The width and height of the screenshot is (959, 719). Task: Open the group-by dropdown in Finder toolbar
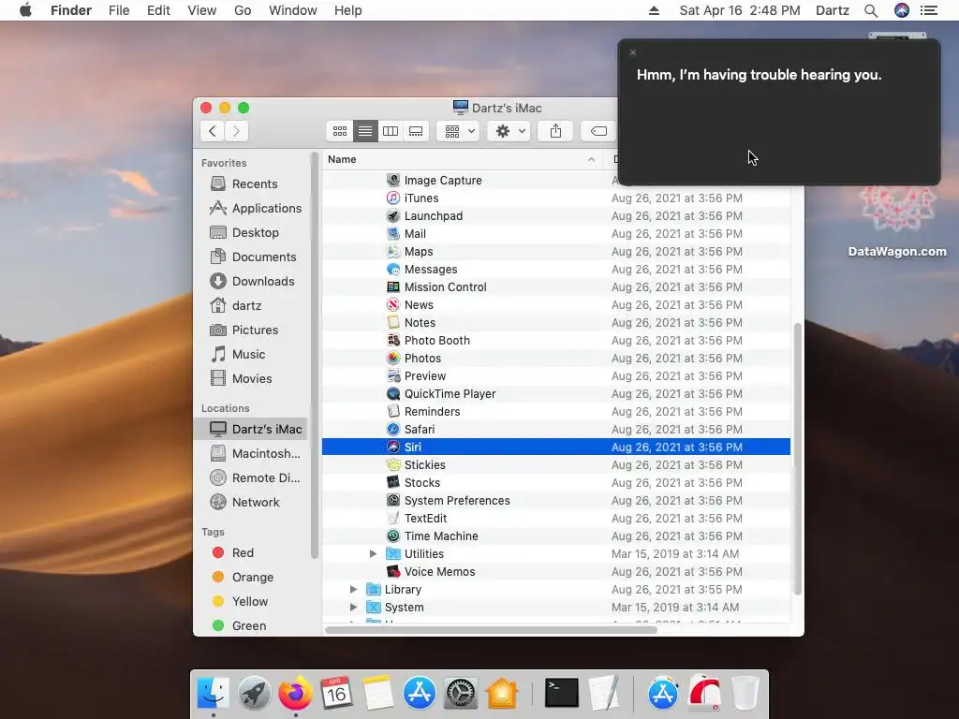click(x=458, y=131)
